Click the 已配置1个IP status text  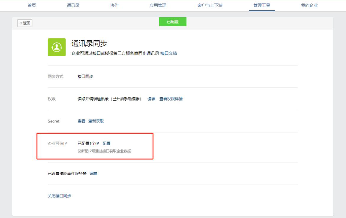click(88, 144)
